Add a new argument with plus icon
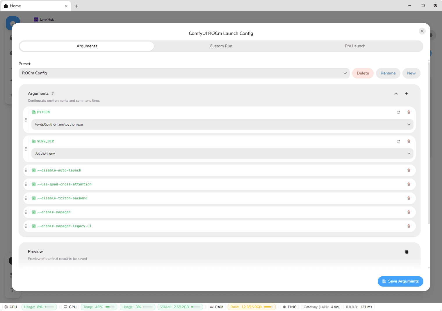 click(407, 94)
